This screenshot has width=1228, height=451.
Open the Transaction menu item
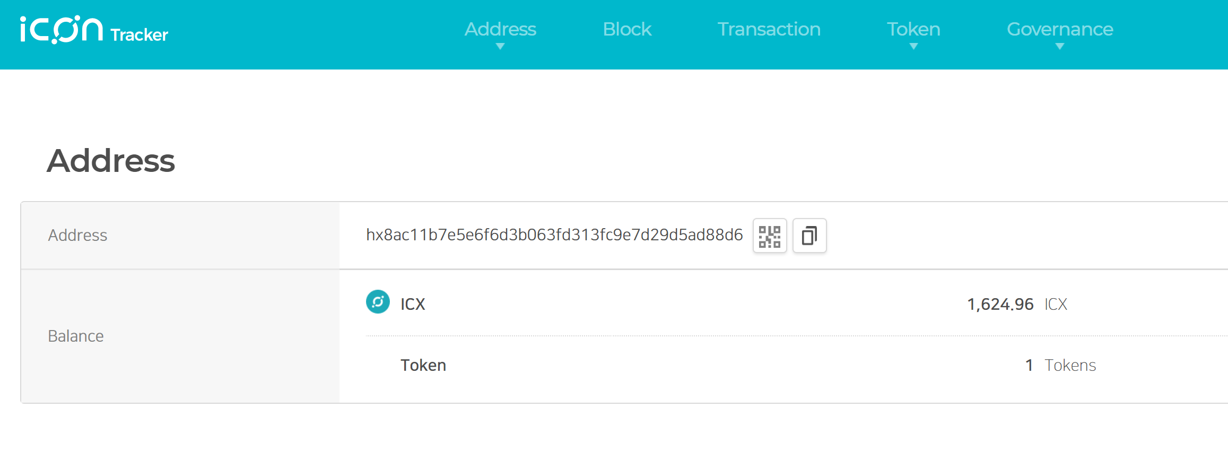click(769, 29)
